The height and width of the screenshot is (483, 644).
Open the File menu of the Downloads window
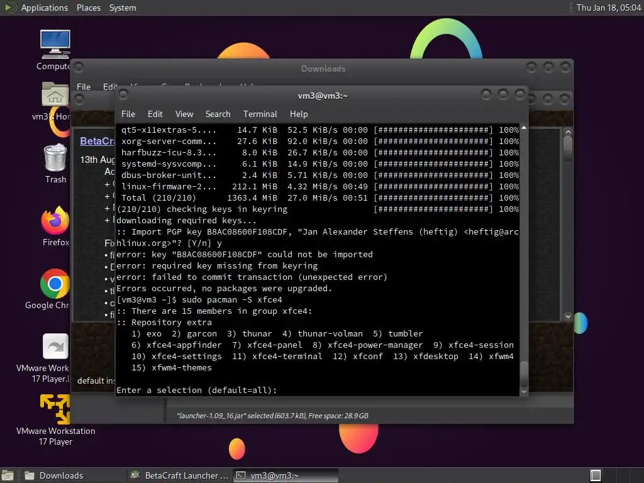coord(84,87)
